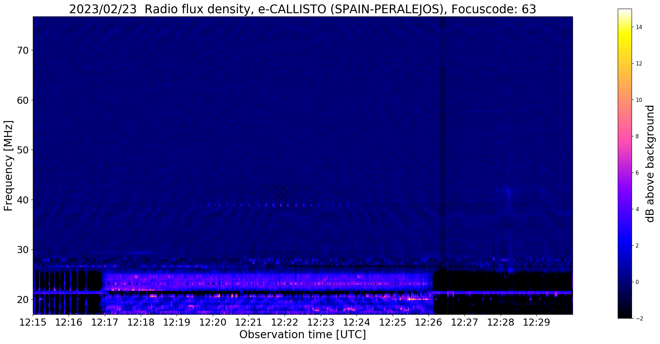Click the Frequency [MHz] axis label
Viewport: 660px width, 344px height.
[9, 166]
